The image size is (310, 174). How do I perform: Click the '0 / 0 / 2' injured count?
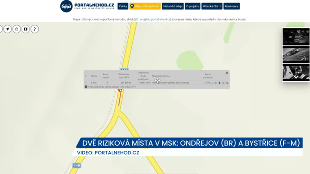point(209,83)
